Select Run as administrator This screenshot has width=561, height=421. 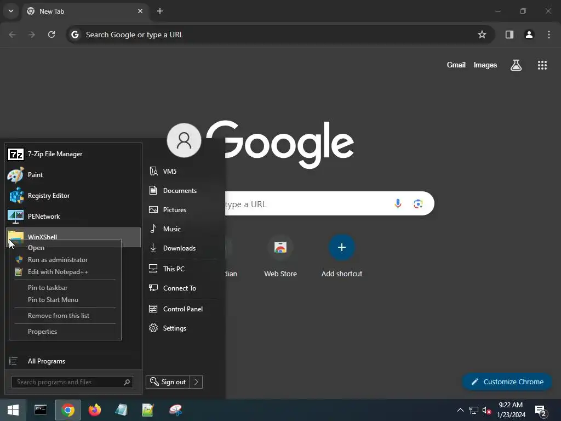click(x=65, y=260)
